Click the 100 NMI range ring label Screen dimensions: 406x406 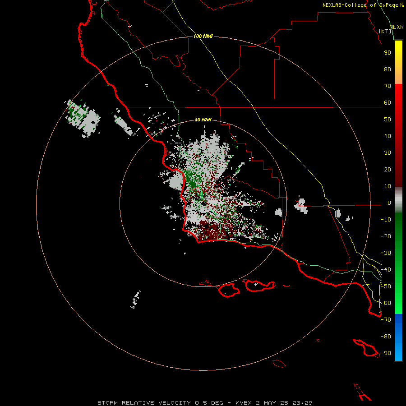203,36
